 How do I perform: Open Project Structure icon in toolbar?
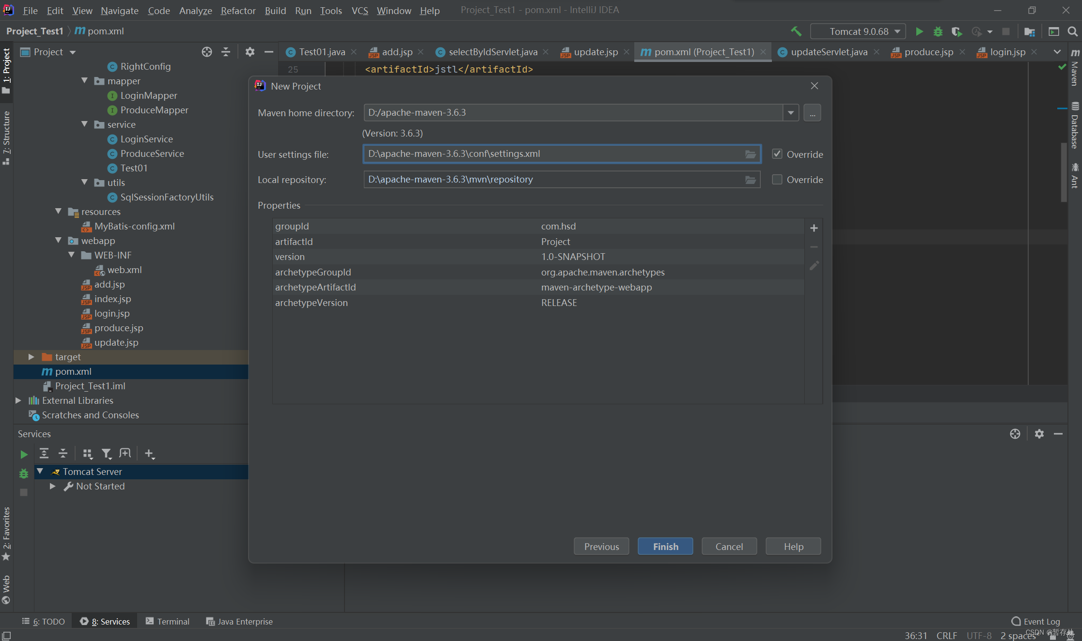1030,31
